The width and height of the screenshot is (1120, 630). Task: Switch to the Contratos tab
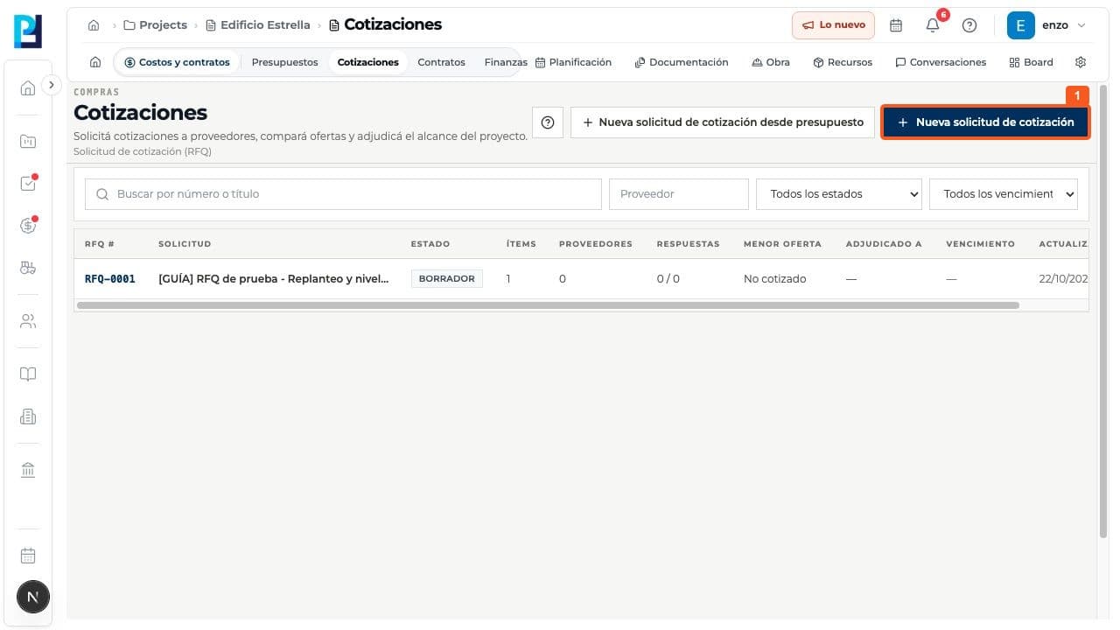[442, 62]
